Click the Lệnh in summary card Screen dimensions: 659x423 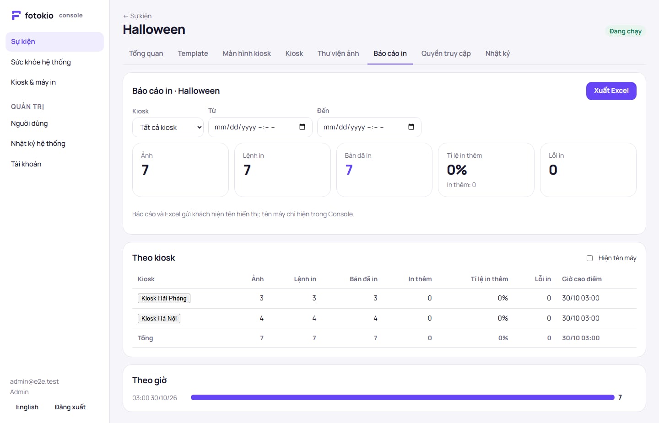(282, 170)
